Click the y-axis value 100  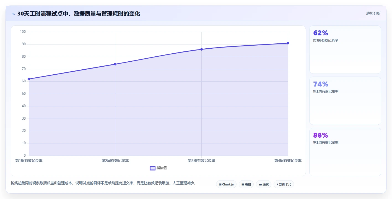[23, 32]
